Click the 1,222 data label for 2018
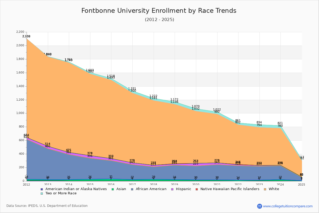 (x=153, y=96)
